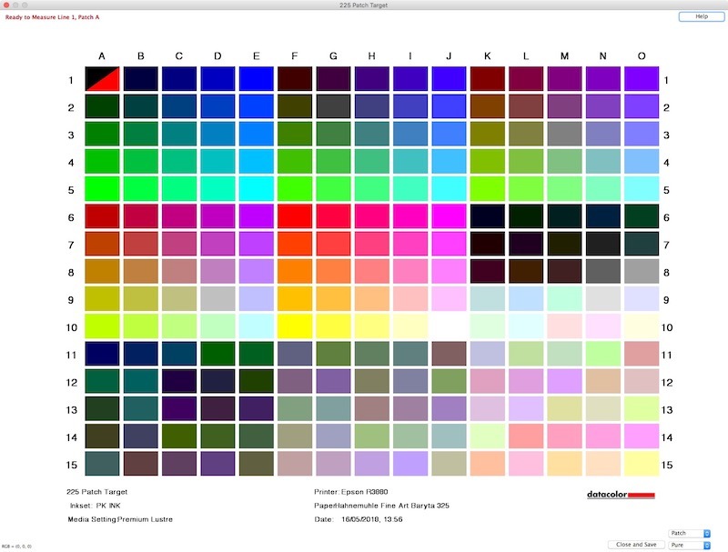
Task: Select the neutral gray patch M3
Action: 564,135
